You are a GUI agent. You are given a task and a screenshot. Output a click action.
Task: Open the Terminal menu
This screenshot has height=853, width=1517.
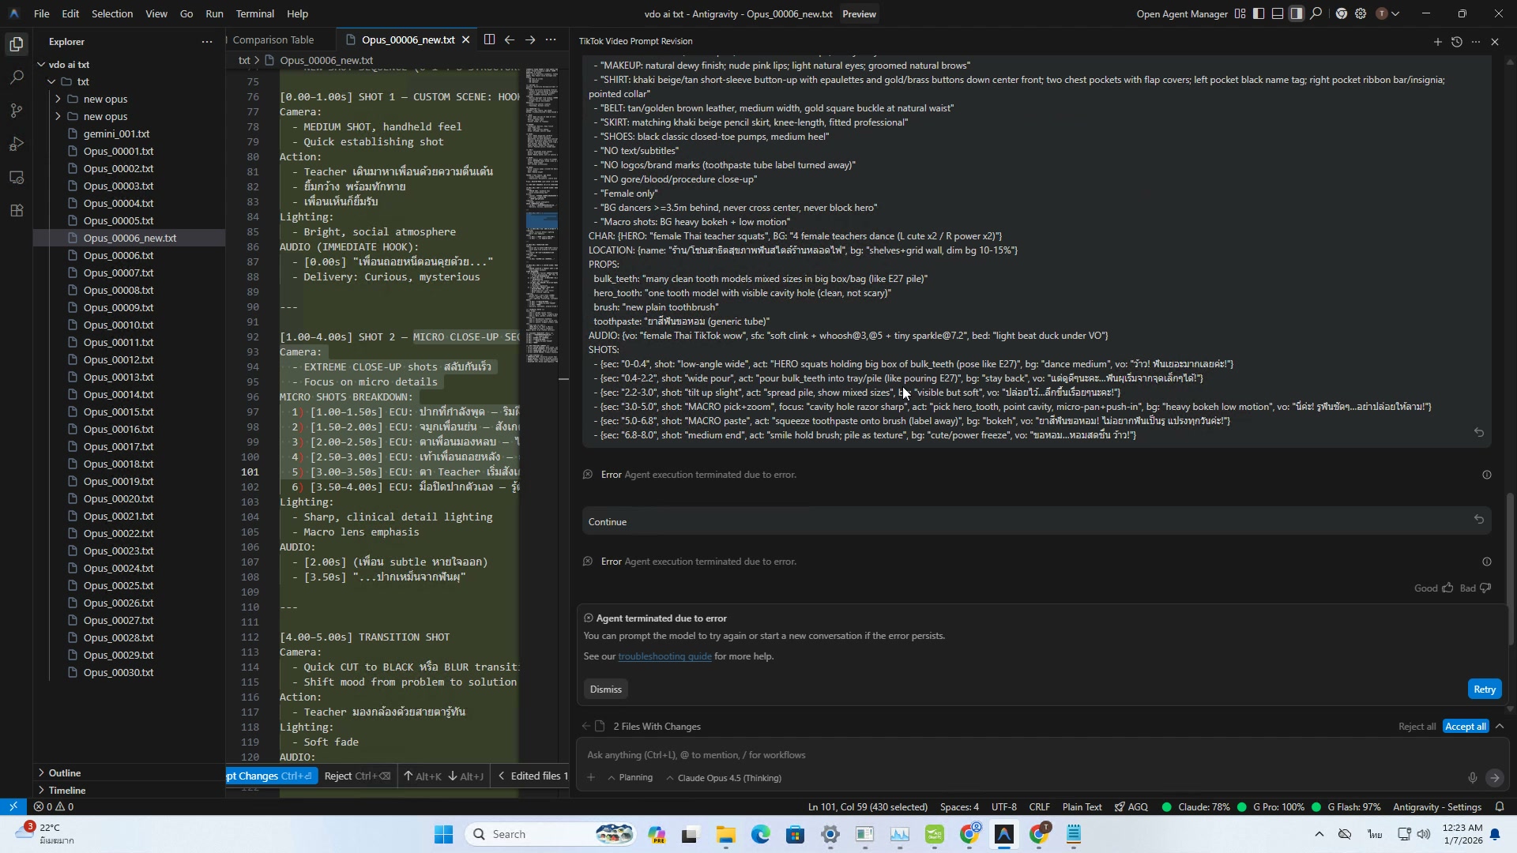pyautogui.click(x=254, y=13)
